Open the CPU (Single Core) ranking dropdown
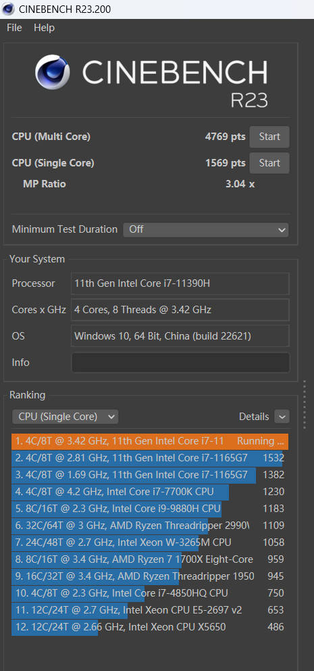 pos(65,417)
